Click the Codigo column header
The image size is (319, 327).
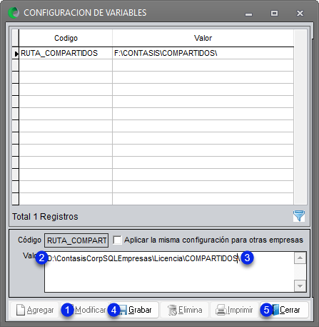tap(66, 38)
